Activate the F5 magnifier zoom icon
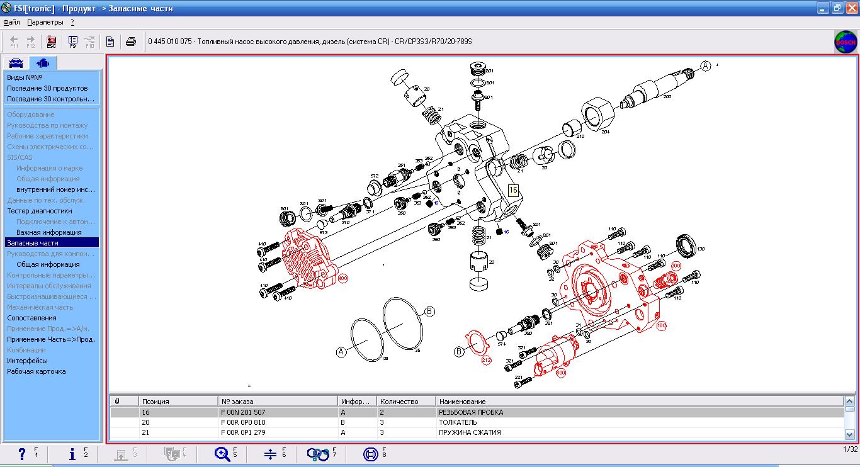This screenshot has width=860, height=467. pyautogui.click(x=222, y=454)
